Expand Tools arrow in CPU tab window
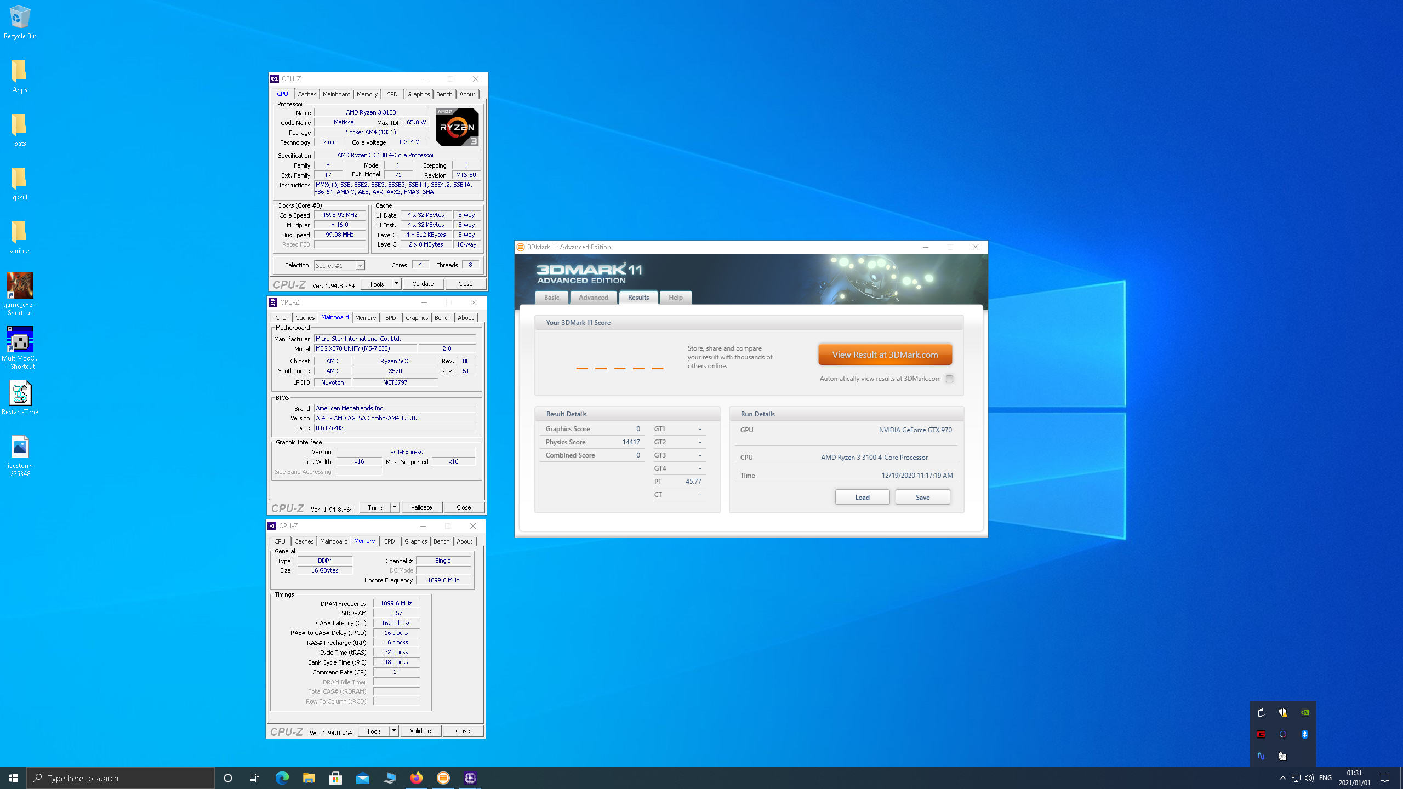Viewport: 1403px width, 789px height. (396, 284)
